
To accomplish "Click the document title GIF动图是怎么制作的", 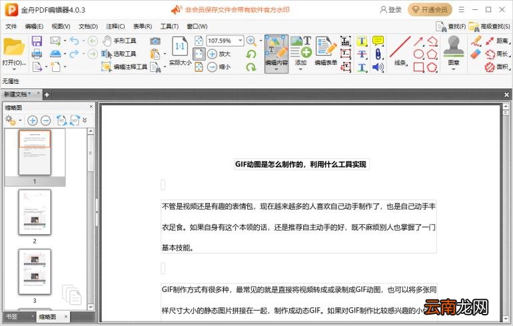I will coord(301,164).
